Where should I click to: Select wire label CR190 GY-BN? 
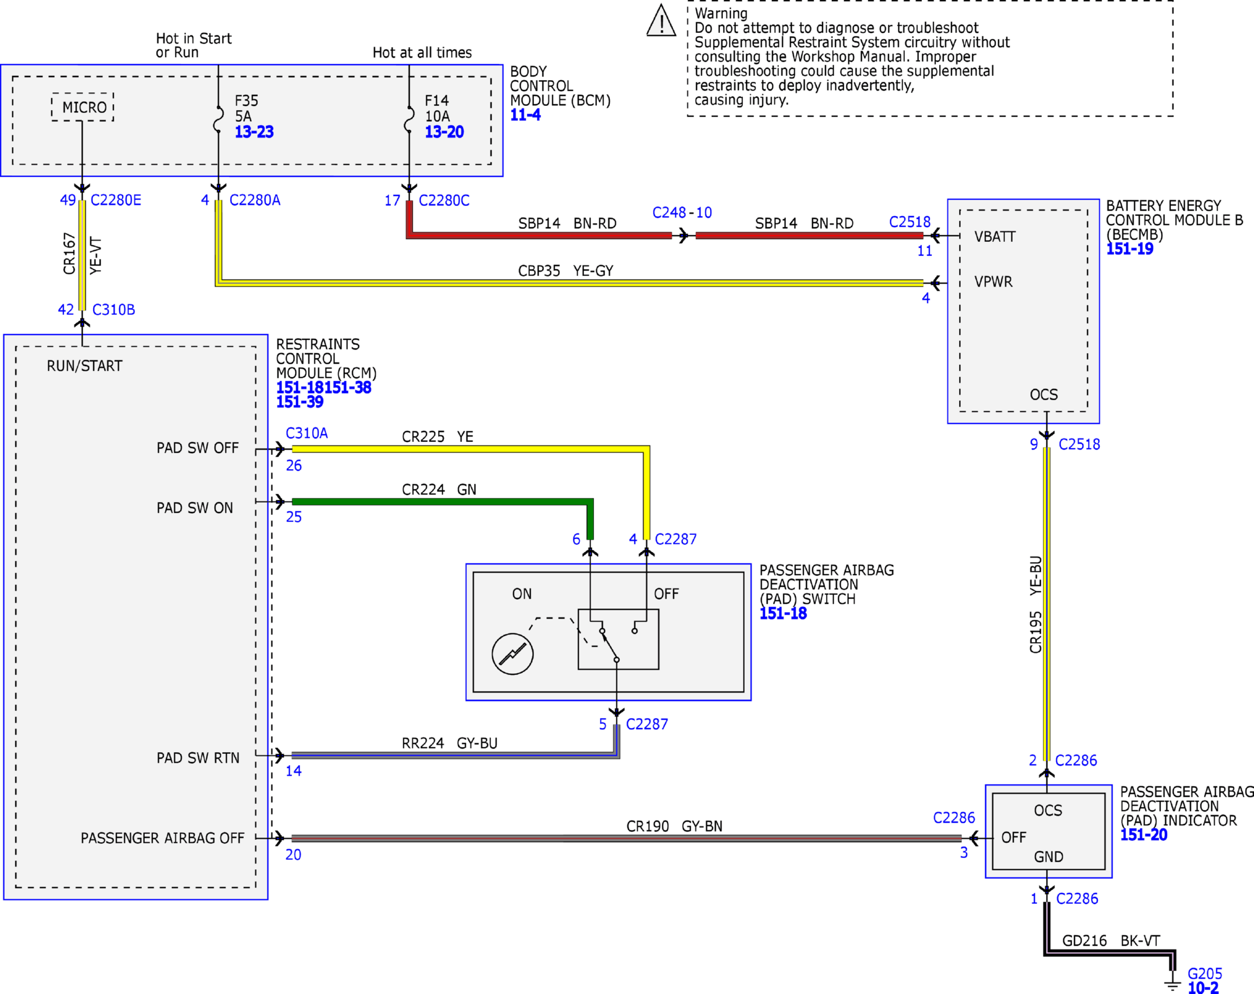tap(674, 826)
